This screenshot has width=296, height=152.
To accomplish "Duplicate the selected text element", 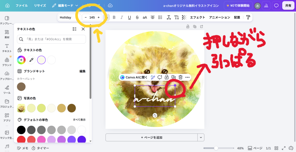I will pyautogui.click(x=173, y=77).
